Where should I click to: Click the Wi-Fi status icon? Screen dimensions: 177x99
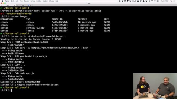152,1
